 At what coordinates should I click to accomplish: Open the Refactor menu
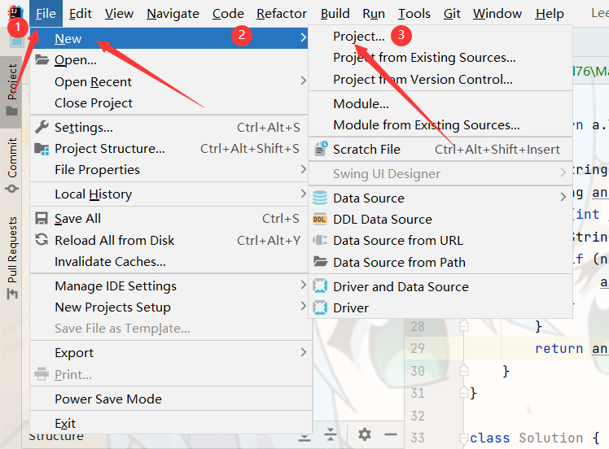pos(282,13)
